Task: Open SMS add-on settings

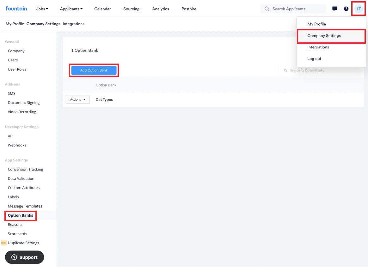Action: click(x=11, y=93)
